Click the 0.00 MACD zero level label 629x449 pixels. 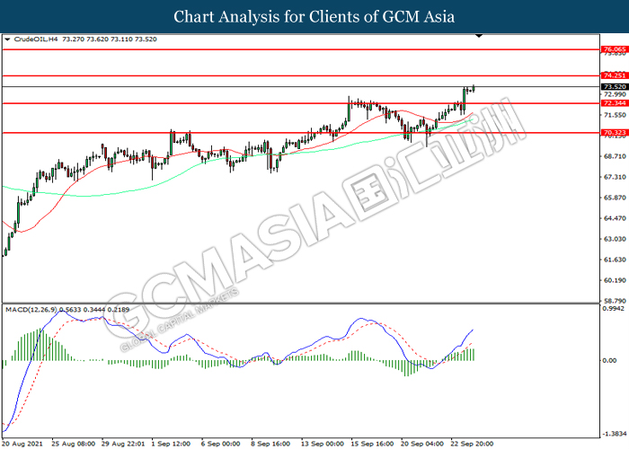tap(609, 360)
